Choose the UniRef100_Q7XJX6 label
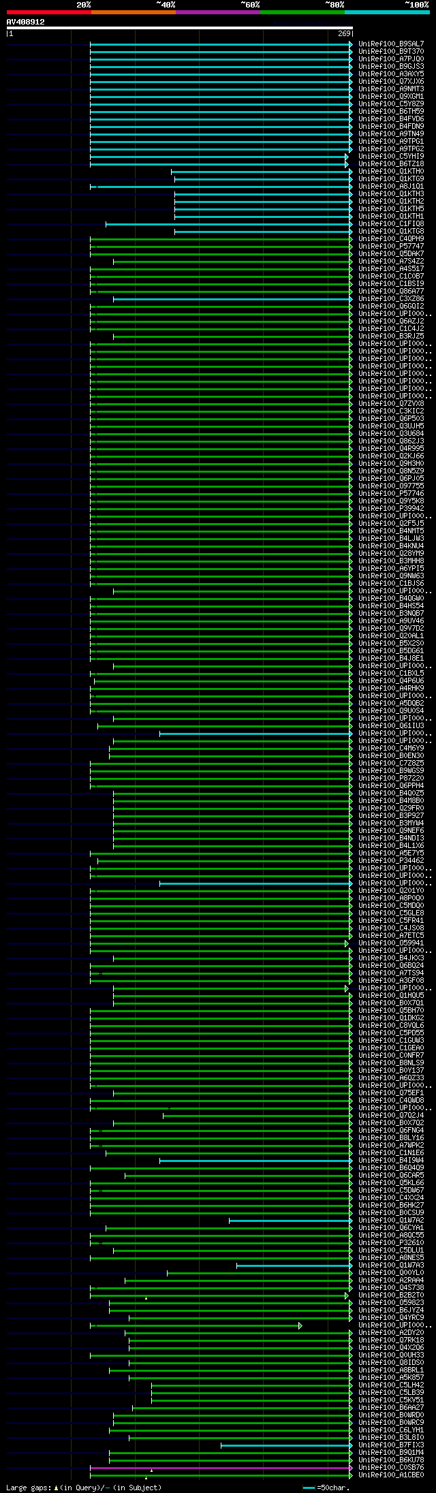Screen dimensions: 436x1493 [x=391, y=82]
